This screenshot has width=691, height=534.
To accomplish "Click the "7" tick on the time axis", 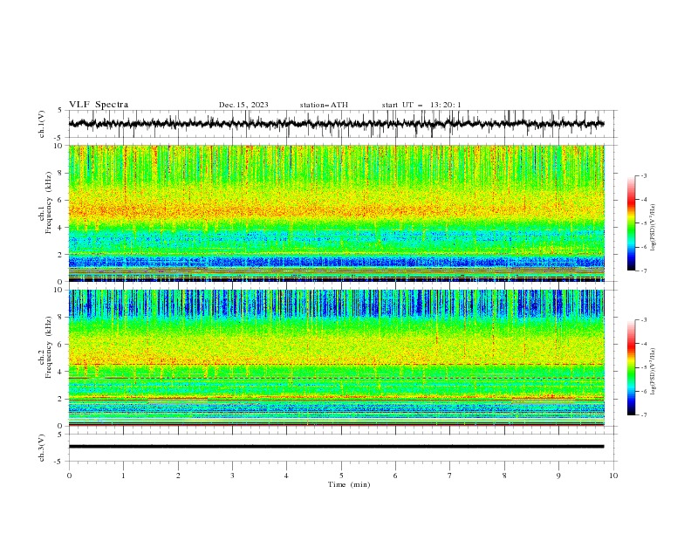I will [x=449, y=476].
